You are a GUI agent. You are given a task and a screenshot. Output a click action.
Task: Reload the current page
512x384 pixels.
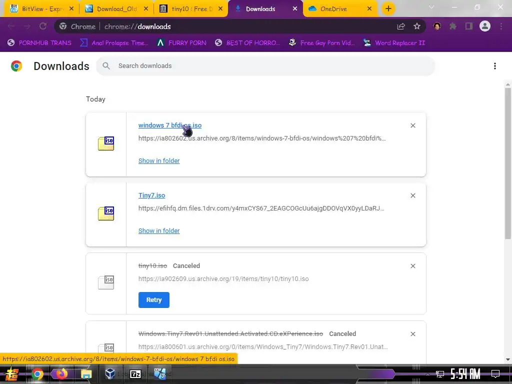coord(43,26)
